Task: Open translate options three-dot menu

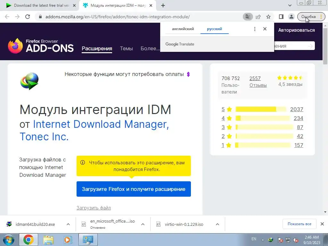Action: 255,29
